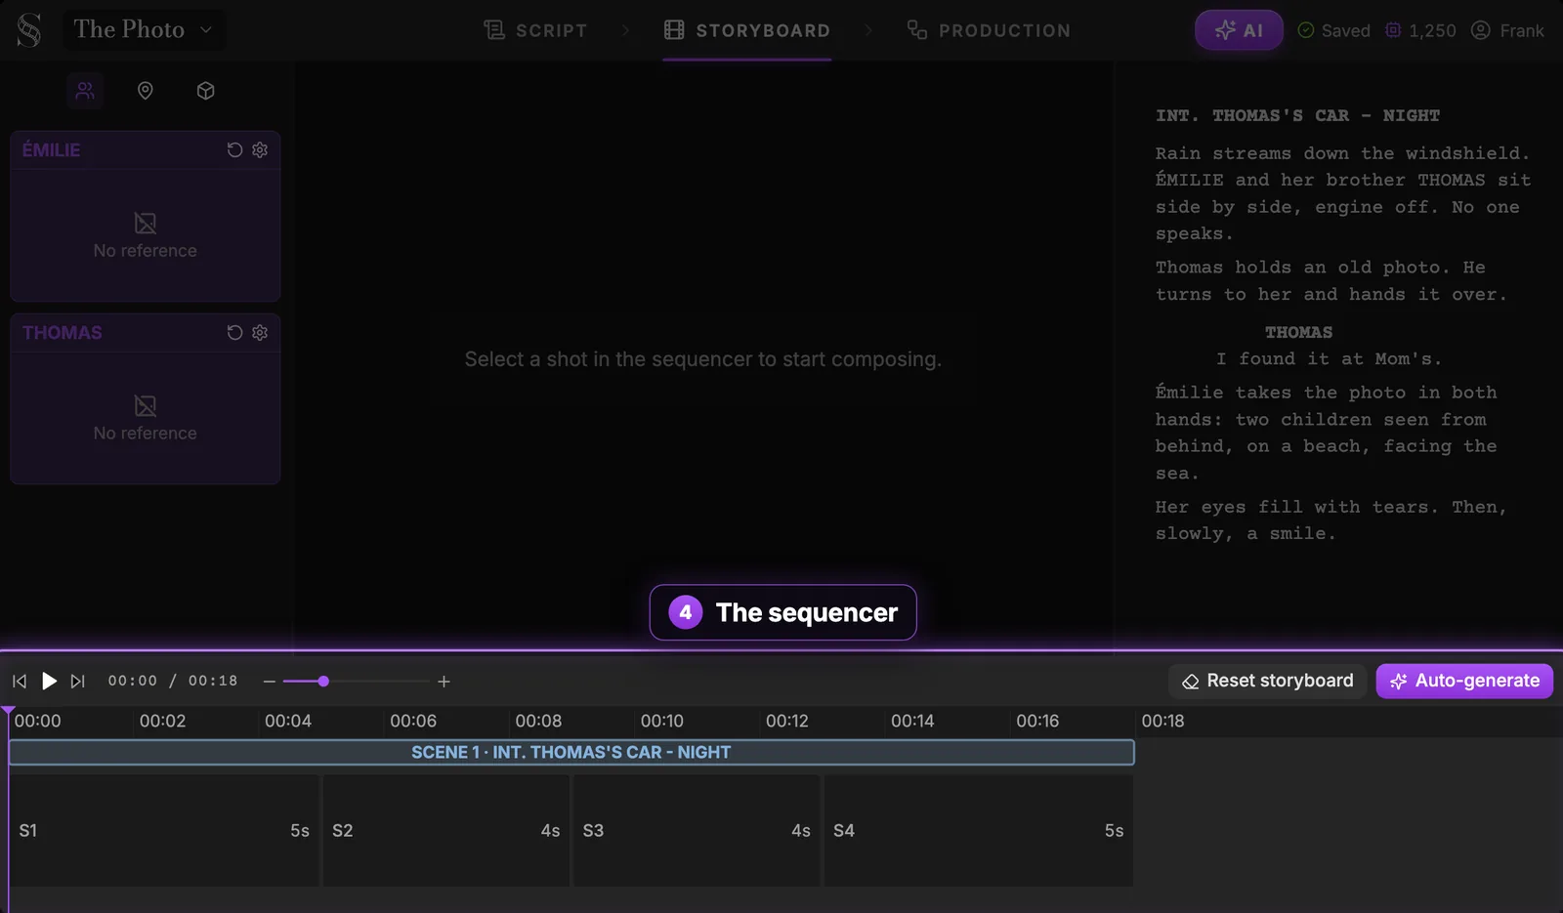Switch to the STORYBOARD tab
This screenshot has width=1563, height=913.
pos(747,30)
